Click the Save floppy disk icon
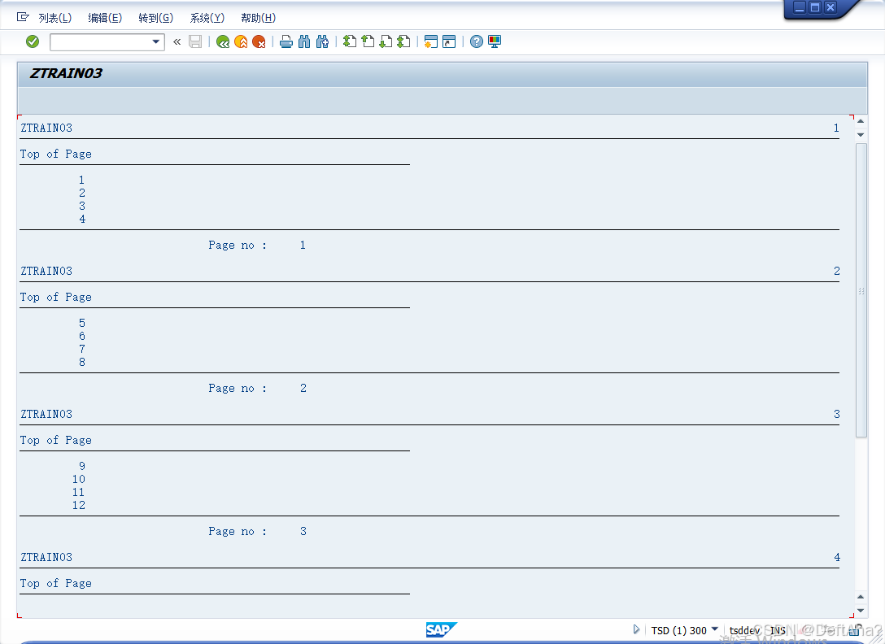The width and height of the screenshot is (885, 644). [195, 41]
